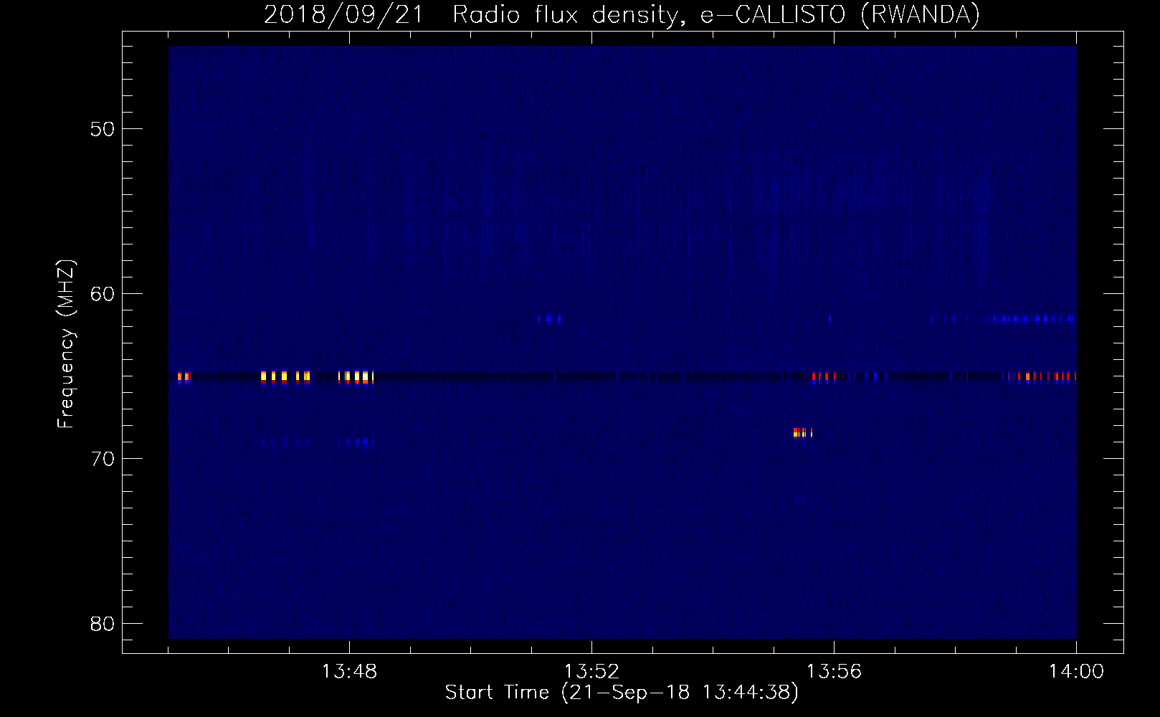Click the 13:52 time tick label
Viewport: 1160px width, 717px height.
point(591,672)
